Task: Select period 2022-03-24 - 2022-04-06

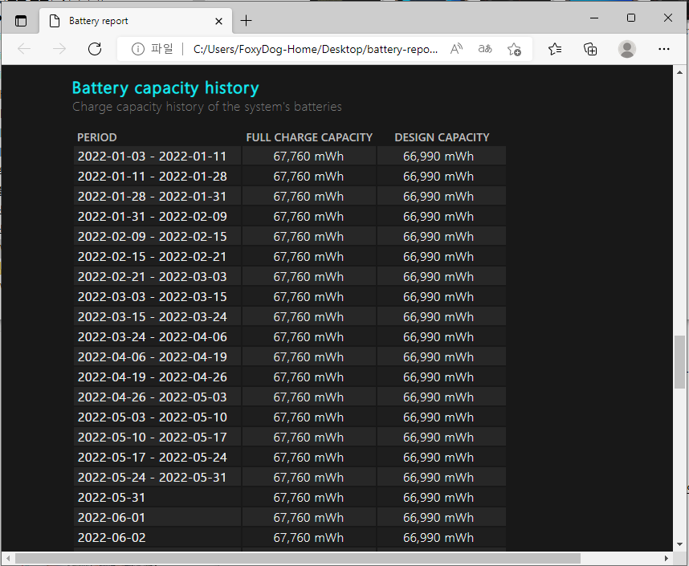Action: point(152,337)
